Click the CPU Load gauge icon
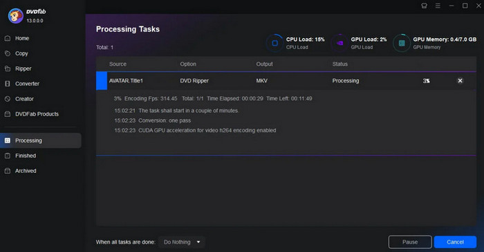The image size is (484, 252). point(274,43)
